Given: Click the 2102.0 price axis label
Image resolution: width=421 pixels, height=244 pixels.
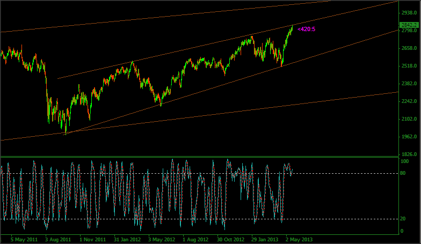Looking at the screenshot, I should [409, 119].
